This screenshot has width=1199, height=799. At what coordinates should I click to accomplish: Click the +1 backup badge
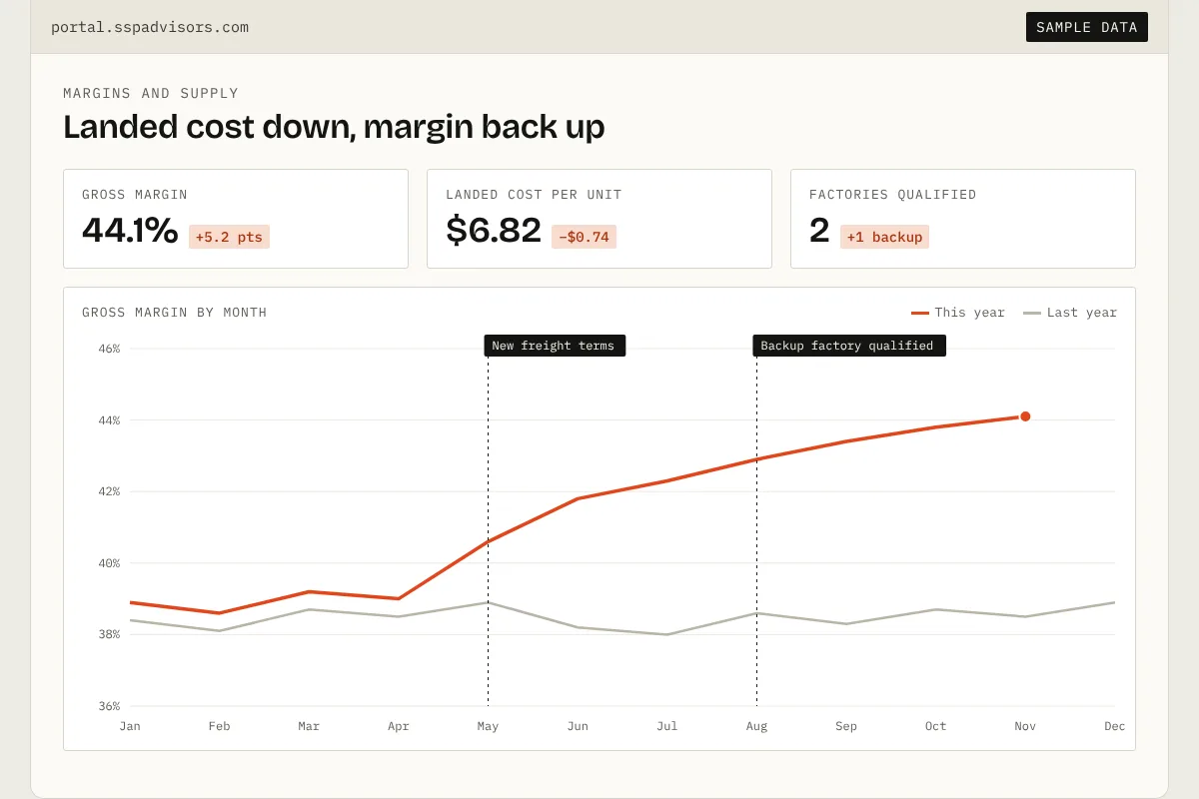pos(884,237)
